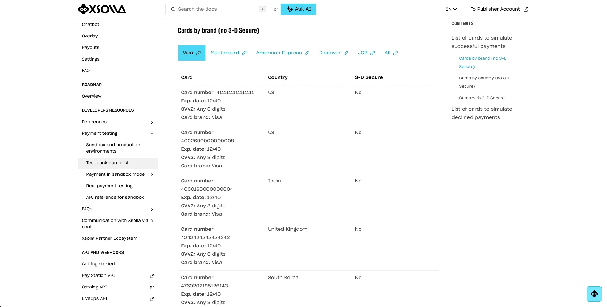Screen dimensions: 607x307
Task: Switch to the Mastercard tab
Action: tap(228, 53)
